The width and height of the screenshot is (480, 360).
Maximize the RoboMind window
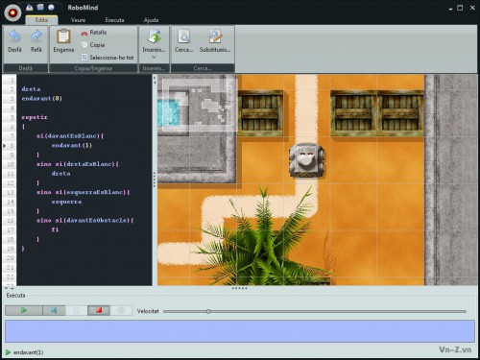click(x=460, y=8)
